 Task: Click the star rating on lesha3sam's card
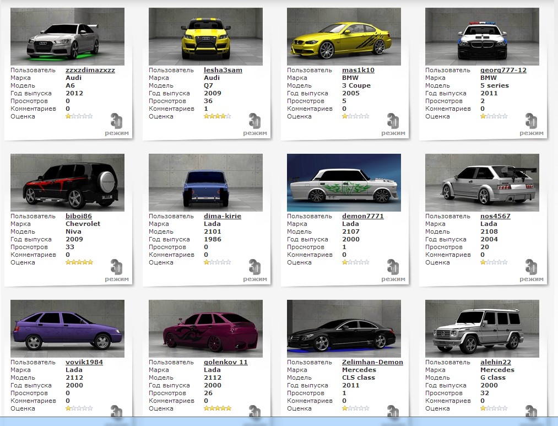coord(218,116)
